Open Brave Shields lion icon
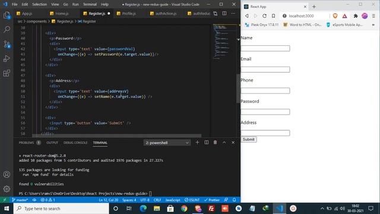 point(335,16)
